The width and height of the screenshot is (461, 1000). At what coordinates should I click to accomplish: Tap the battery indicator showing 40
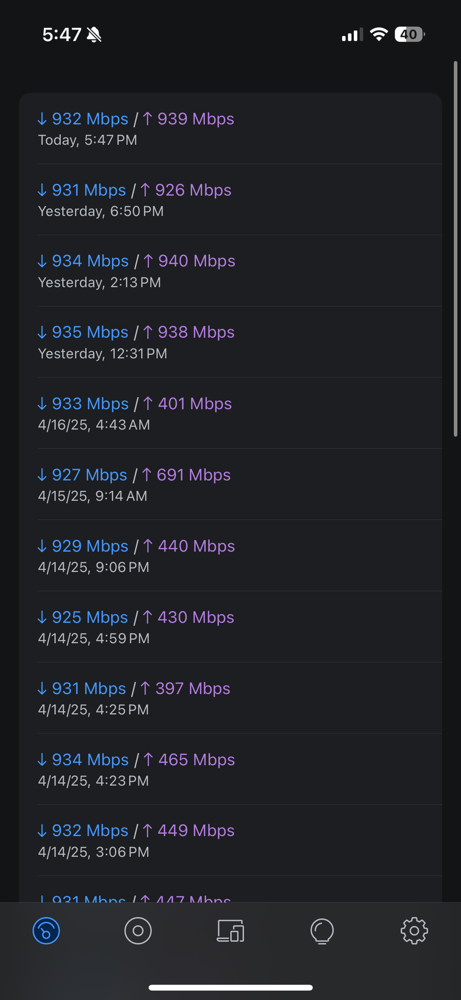pos(409,34)
